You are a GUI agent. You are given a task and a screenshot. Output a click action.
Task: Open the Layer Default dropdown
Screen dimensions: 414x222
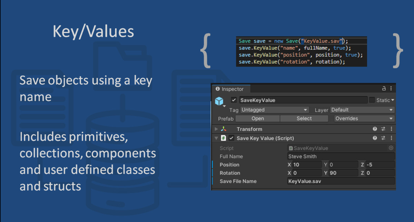coord(362,110)
